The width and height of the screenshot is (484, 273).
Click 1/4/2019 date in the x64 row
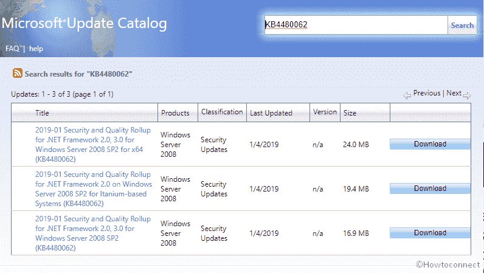(x=264, y=145)
